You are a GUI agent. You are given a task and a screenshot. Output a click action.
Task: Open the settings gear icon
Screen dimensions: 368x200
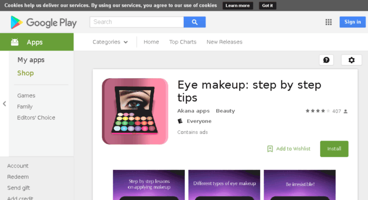(x=351, y=60)
